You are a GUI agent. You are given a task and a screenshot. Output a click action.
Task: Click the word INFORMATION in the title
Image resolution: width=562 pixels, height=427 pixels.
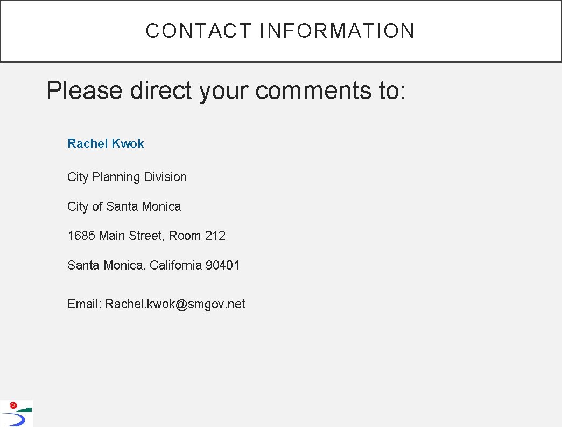tap(337, 31)
